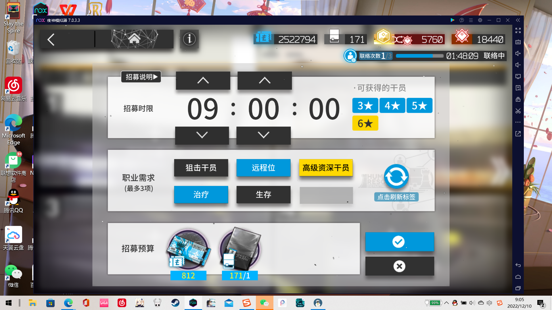The image size is (552, 310).
Task: Click the 联络次数 progress bar
Action: [x=419, y=56]
